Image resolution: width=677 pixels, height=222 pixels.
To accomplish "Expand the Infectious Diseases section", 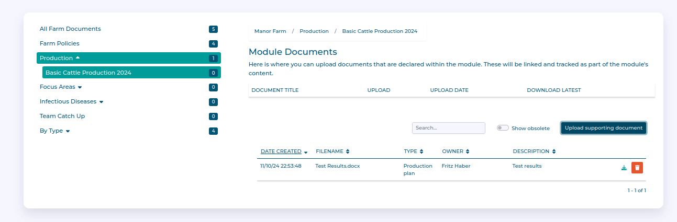I will (101, 102).
